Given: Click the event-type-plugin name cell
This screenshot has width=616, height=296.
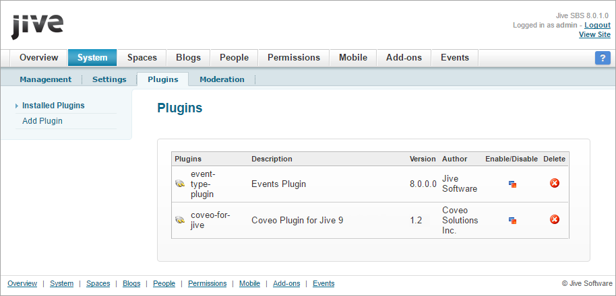Looking at the screenshot, I should [202, 184].
